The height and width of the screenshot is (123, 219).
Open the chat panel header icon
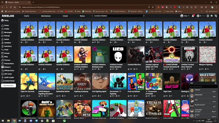(x=216, y=83)
